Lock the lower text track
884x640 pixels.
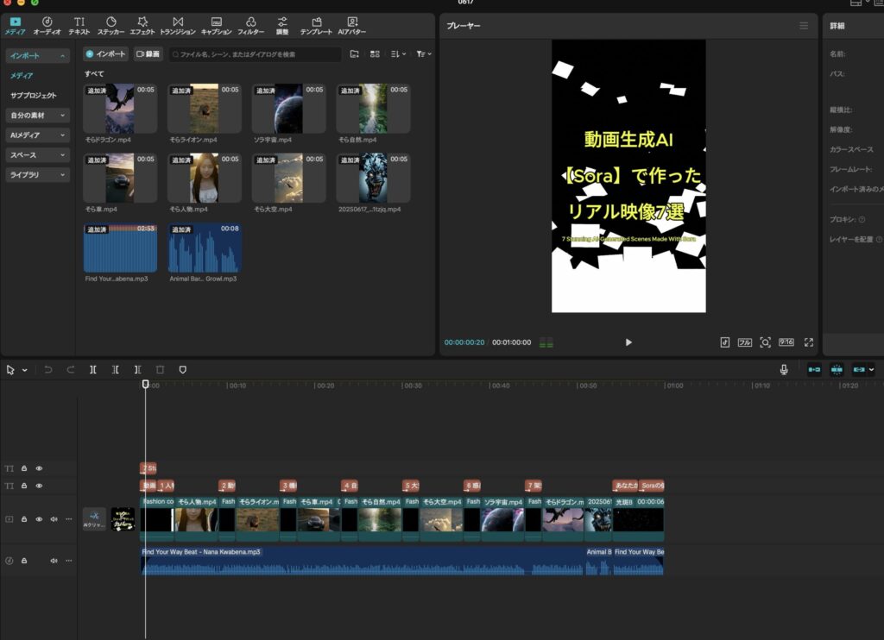[24, 486]
